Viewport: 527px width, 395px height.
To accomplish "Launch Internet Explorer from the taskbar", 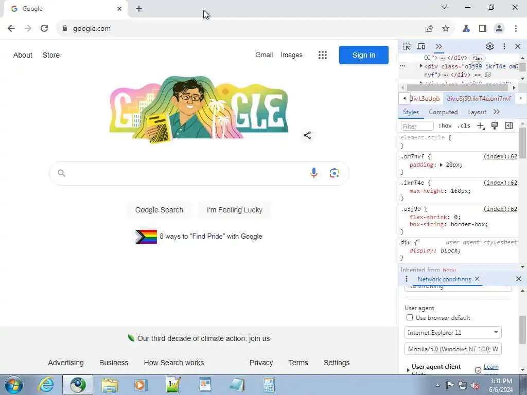I will coord(46,385).
